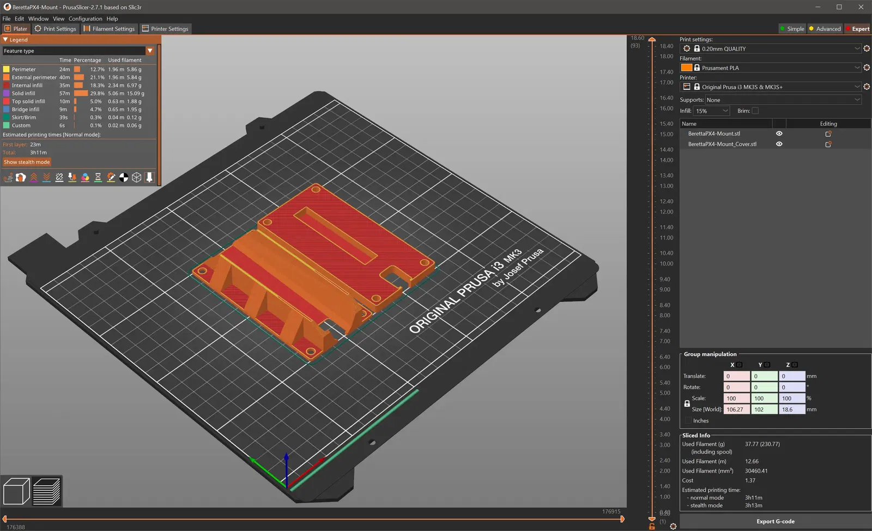872x531 pixels.
Task: Open editing options for BerettaPX4-Mount_Cover.stl
Action: pyautogui.click(x=828, y=144)
